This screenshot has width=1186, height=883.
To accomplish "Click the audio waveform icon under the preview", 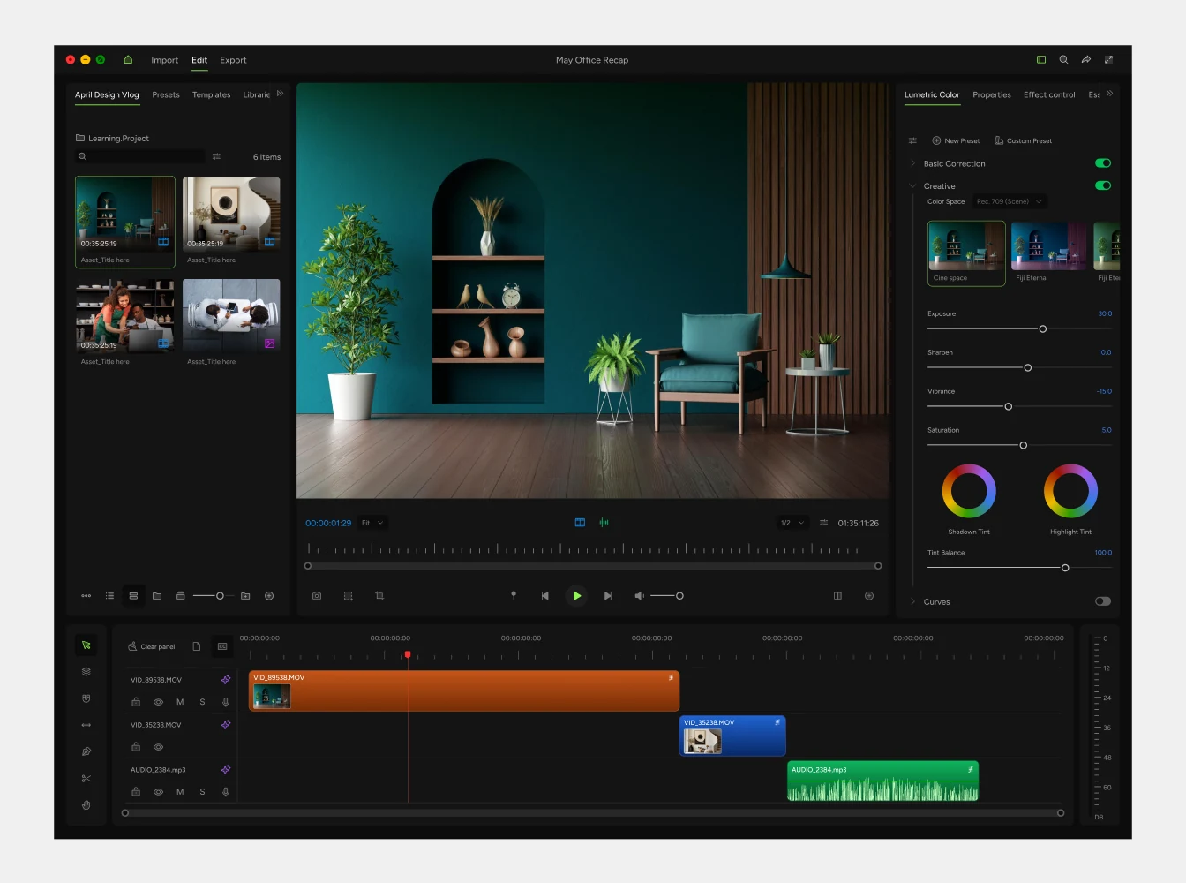I will coord(604,523).
